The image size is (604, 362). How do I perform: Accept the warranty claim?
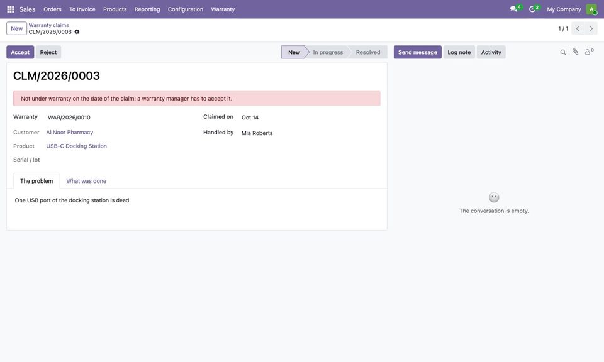click(x=20, y=52)
